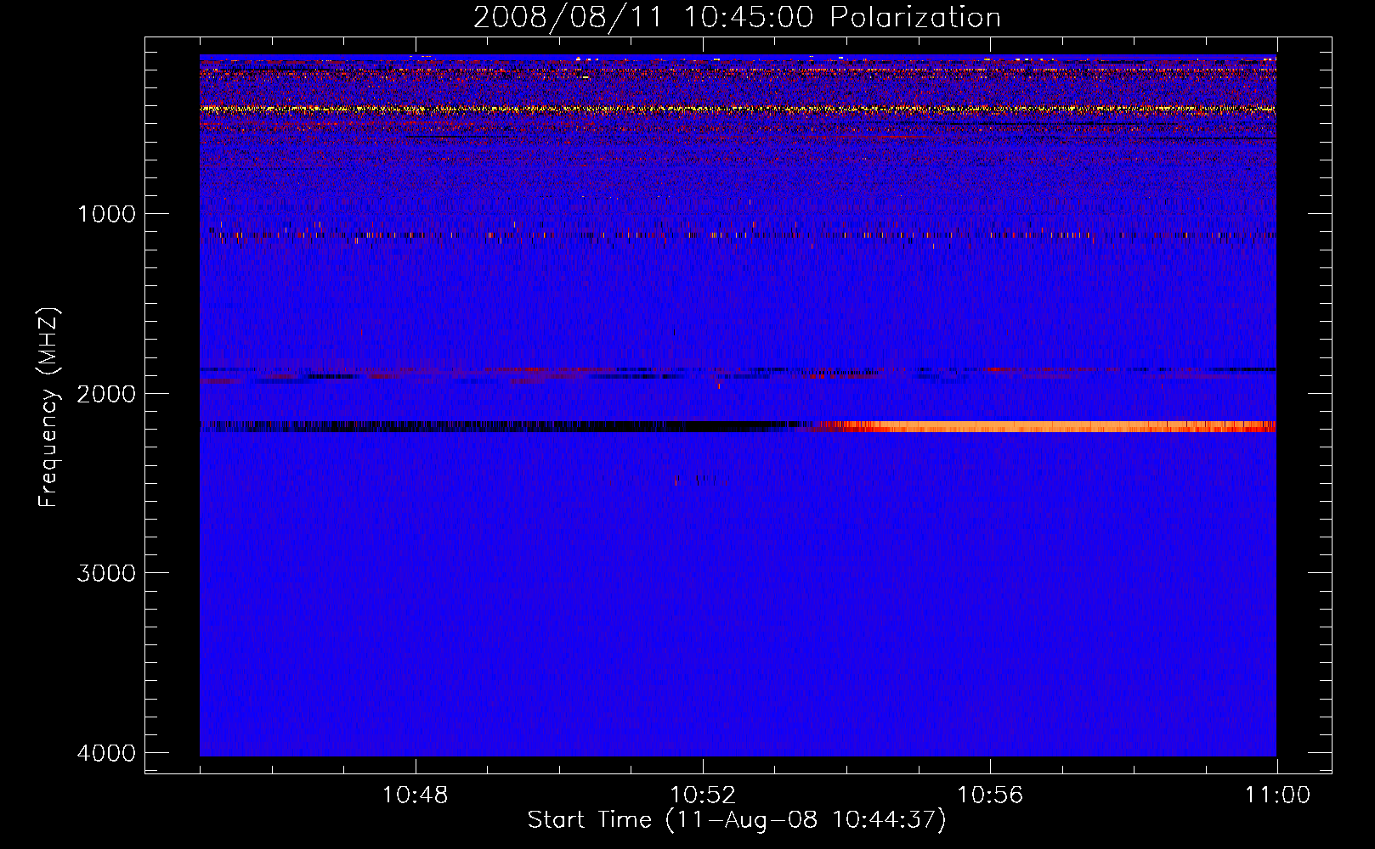Click the 1000 frequency tick label
The image size is (1375, 849).
pos(106,213)
